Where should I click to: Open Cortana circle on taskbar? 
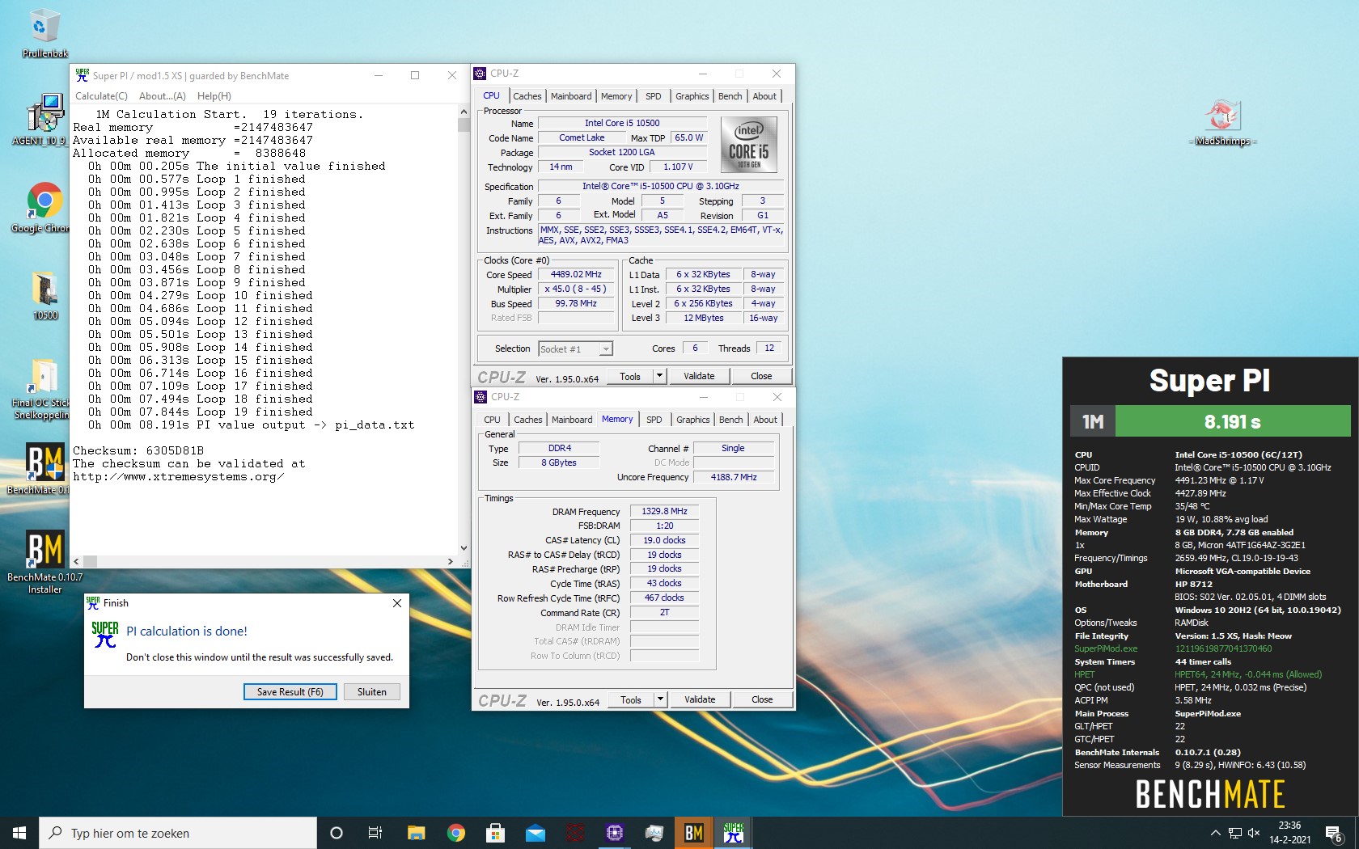pyautogui.click(x=337, y=833)
